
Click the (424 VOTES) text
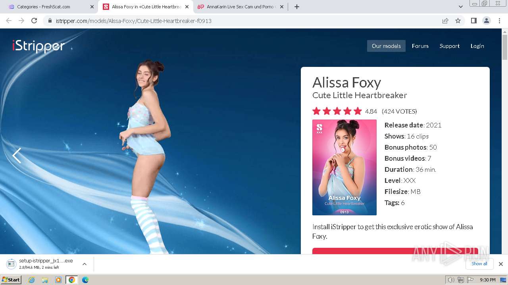tap(399, 111)
